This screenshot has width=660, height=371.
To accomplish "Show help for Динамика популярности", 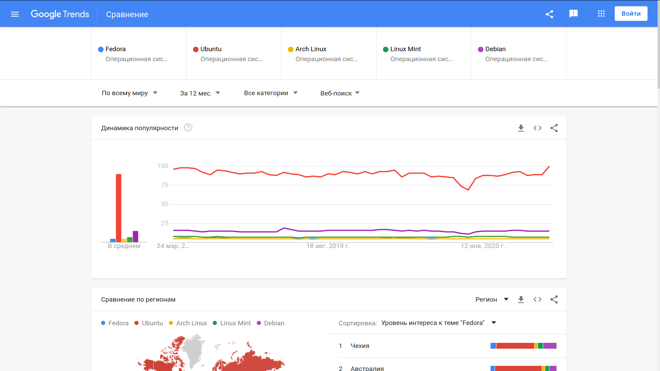I will [188, 127].
